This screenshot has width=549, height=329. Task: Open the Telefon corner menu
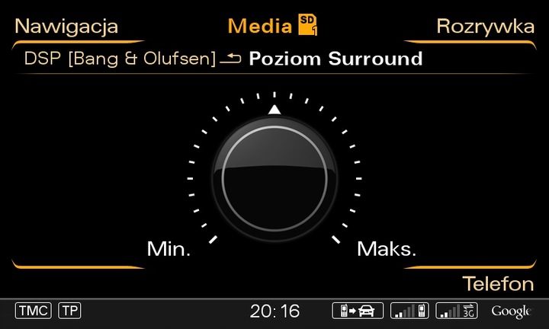[x=498, y=283]
